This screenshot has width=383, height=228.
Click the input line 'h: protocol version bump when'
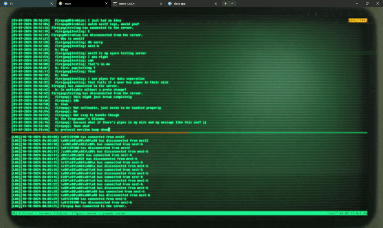81,130
